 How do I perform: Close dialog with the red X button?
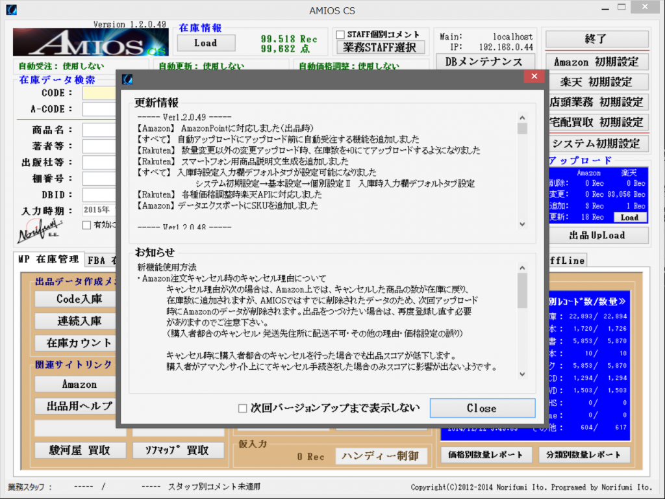pyautogui.click(x=534, y=77)
